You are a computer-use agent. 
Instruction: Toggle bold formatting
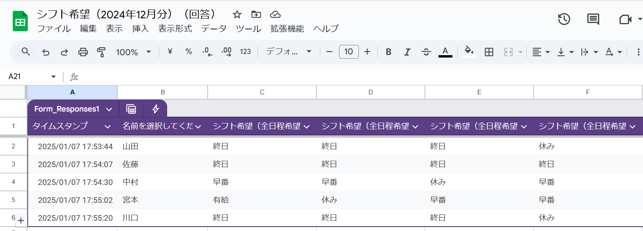coord(389,52)
